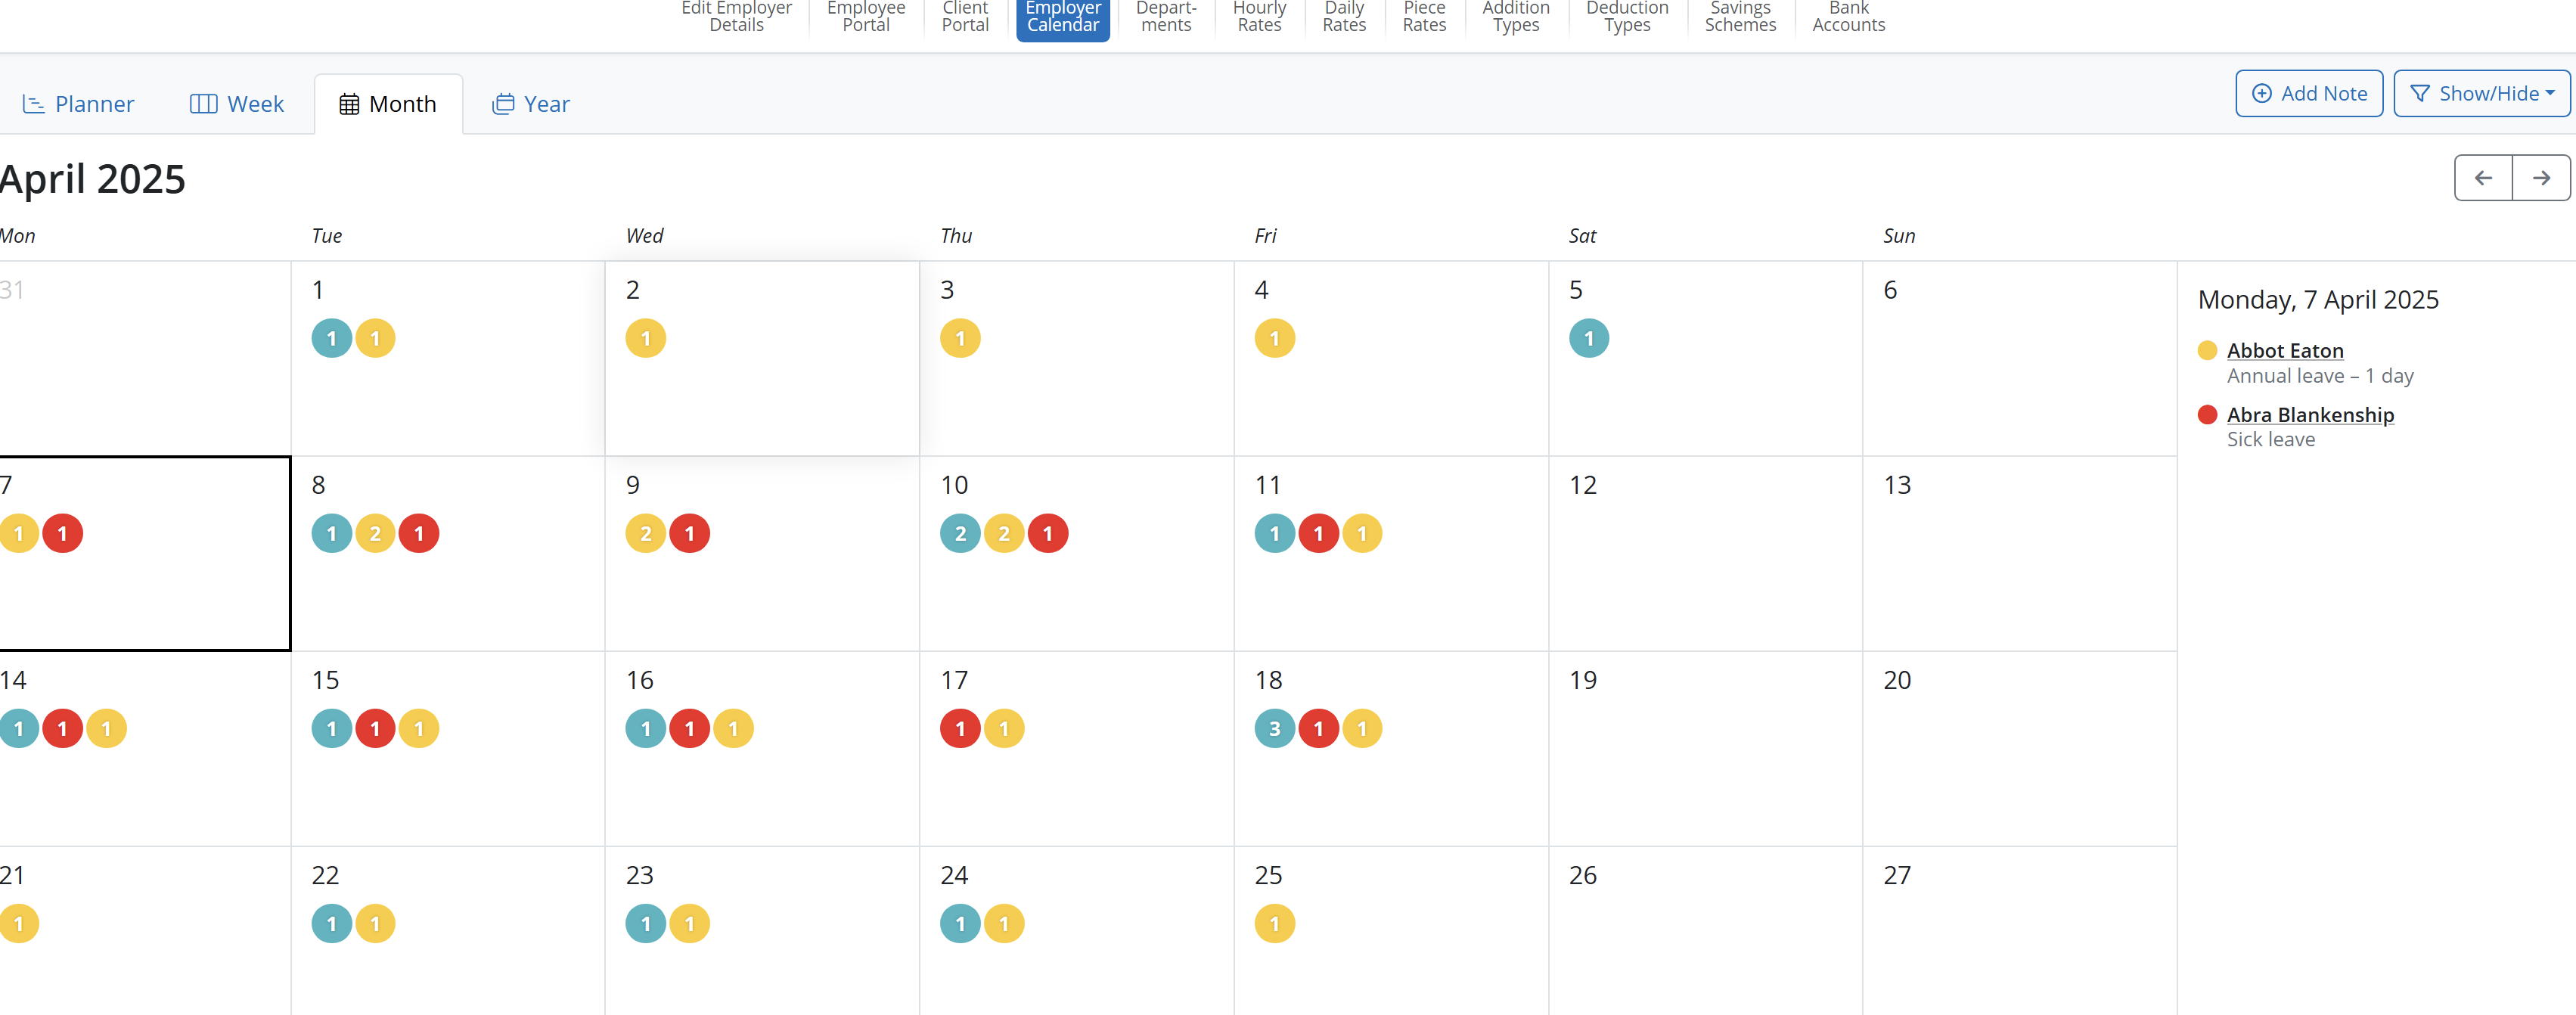Click the red badge on April 10

pyautogui.click(x=1048, y=534)
